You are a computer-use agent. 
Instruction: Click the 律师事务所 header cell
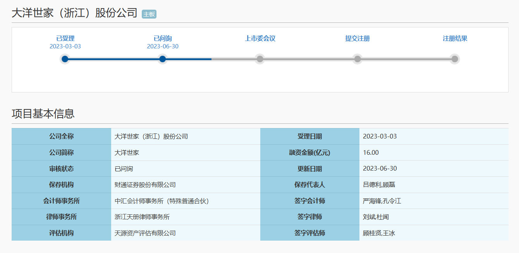tap(61, 217)
